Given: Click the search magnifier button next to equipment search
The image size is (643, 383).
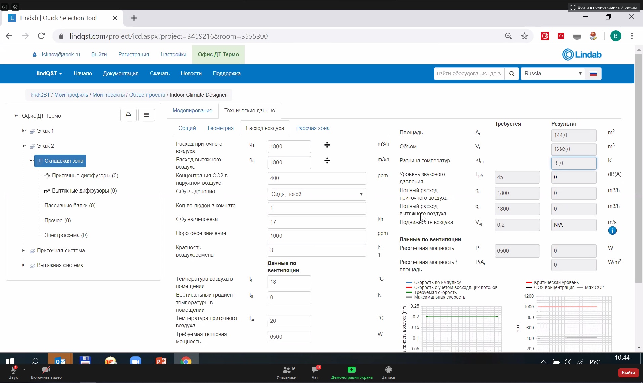Looking at the screenshot, I should (512, 74).
